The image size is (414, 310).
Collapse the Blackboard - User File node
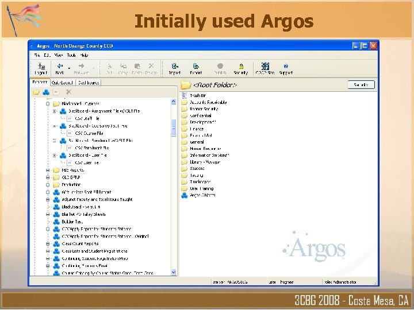point(55,155)
